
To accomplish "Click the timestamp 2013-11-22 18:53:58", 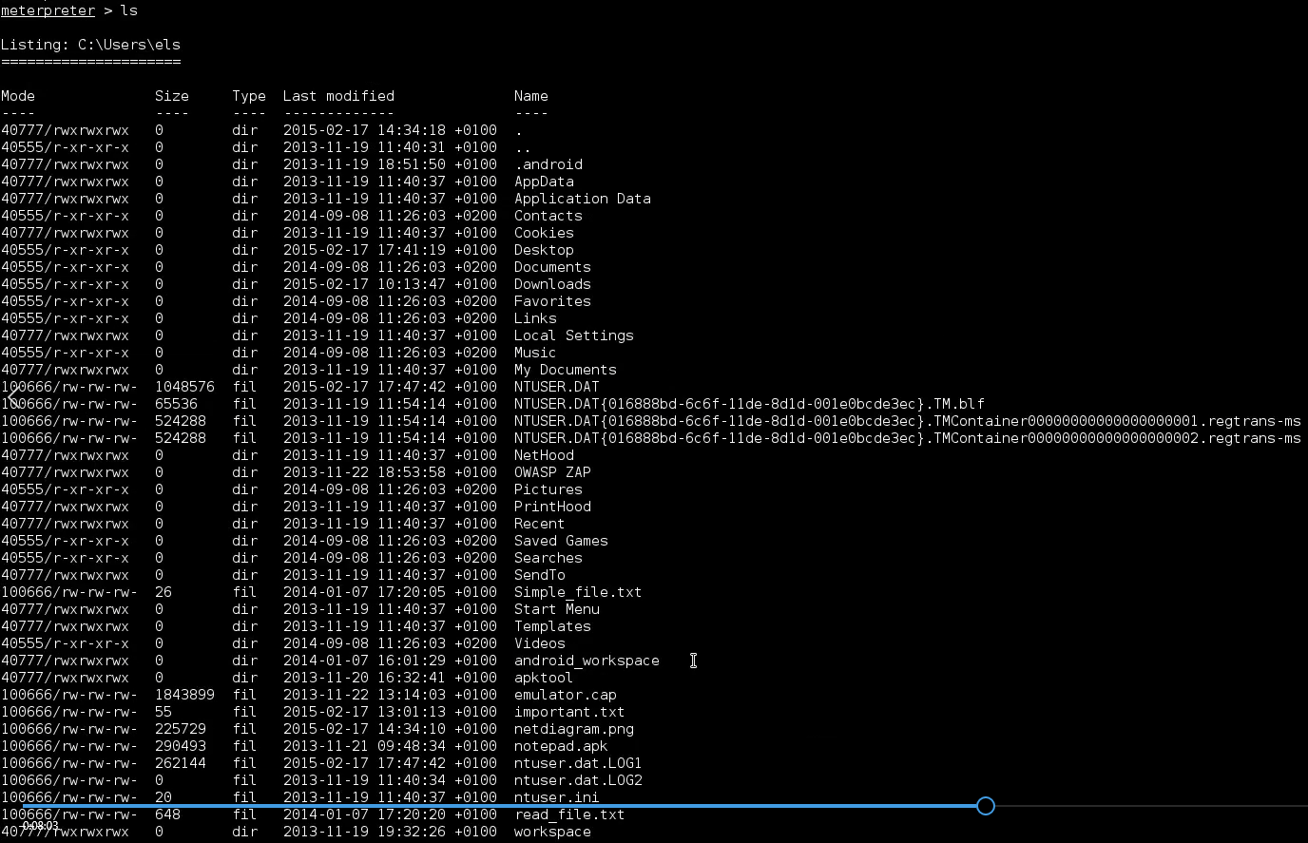I will coord(364,472).
